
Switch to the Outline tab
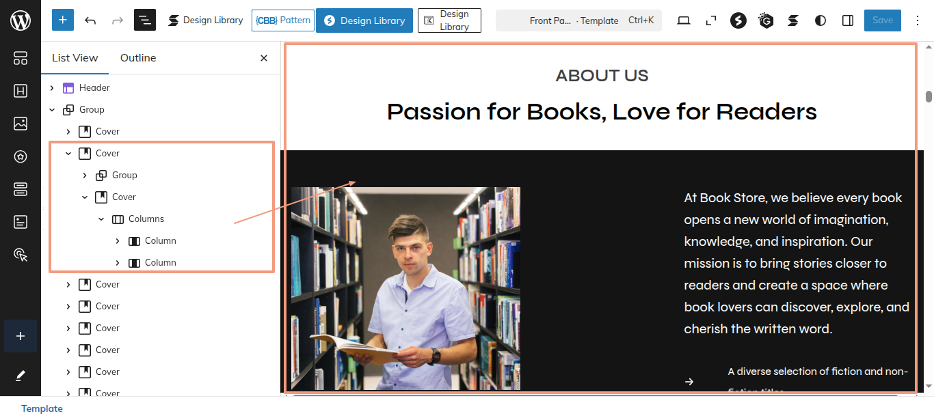pyautogui.click(x=138, y=58)
